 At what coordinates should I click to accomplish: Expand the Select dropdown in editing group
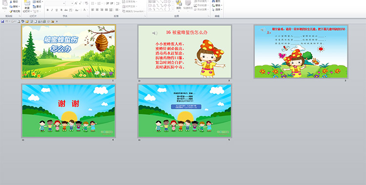tap(217, 10)
